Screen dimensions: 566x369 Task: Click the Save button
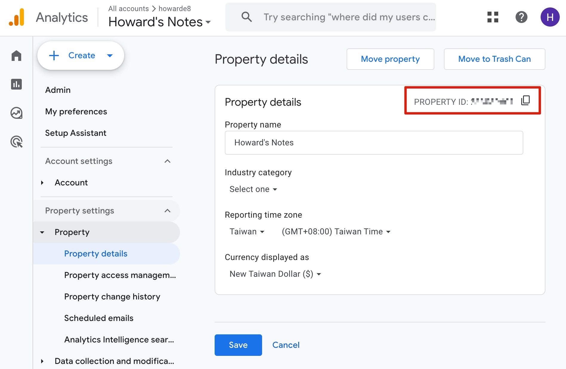pos(238,345)
